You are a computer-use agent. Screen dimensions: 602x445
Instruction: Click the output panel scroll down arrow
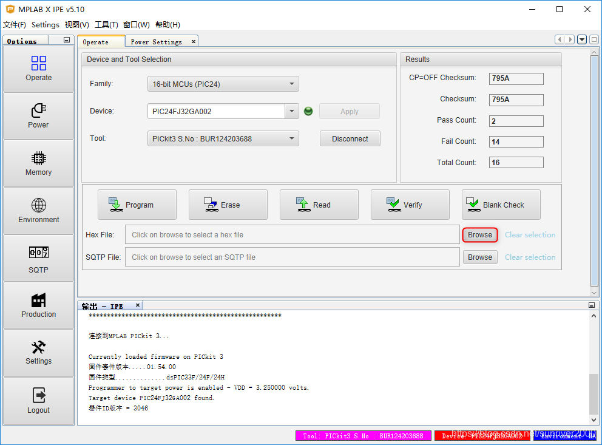pos(594,420)
